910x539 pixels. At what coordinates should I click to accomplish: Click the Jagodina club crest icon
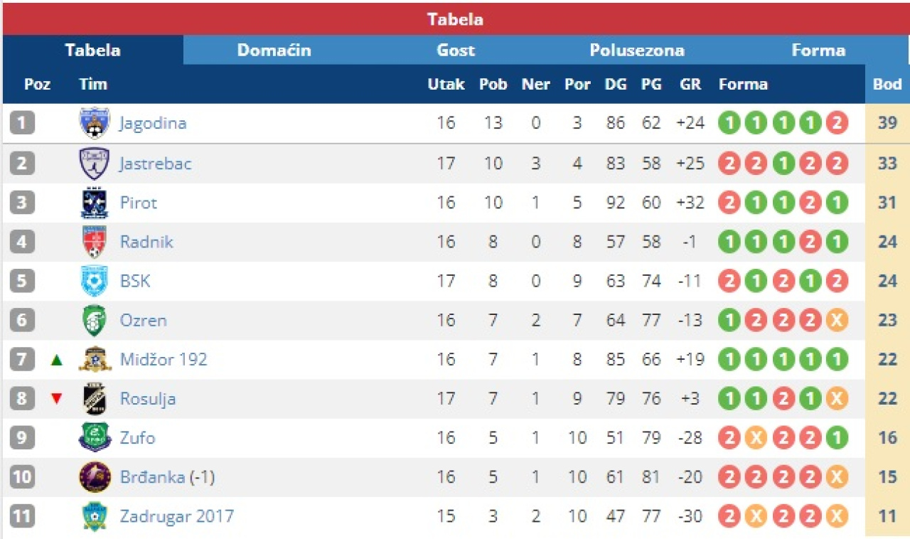tap(95, 123)
